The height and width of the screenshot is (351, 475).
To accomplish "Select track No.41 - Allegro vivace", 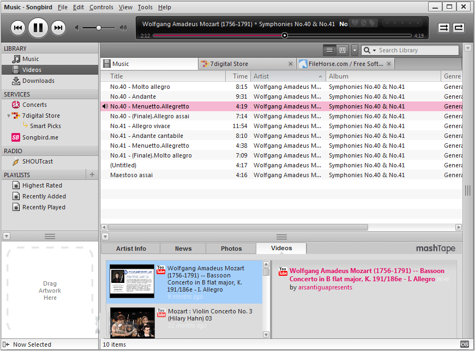I will pyautogui.click(x=281, y=126).
